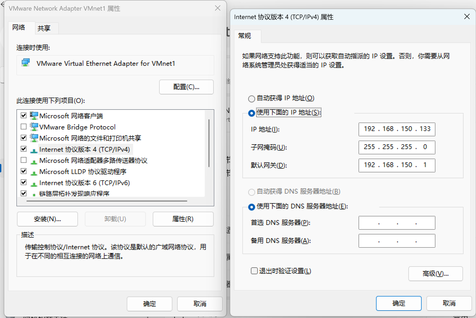The height and width of the screenshot is (318, 476).
Task: Click the 首选 DNS 服务器 input field
Action: tap(397, 223)
